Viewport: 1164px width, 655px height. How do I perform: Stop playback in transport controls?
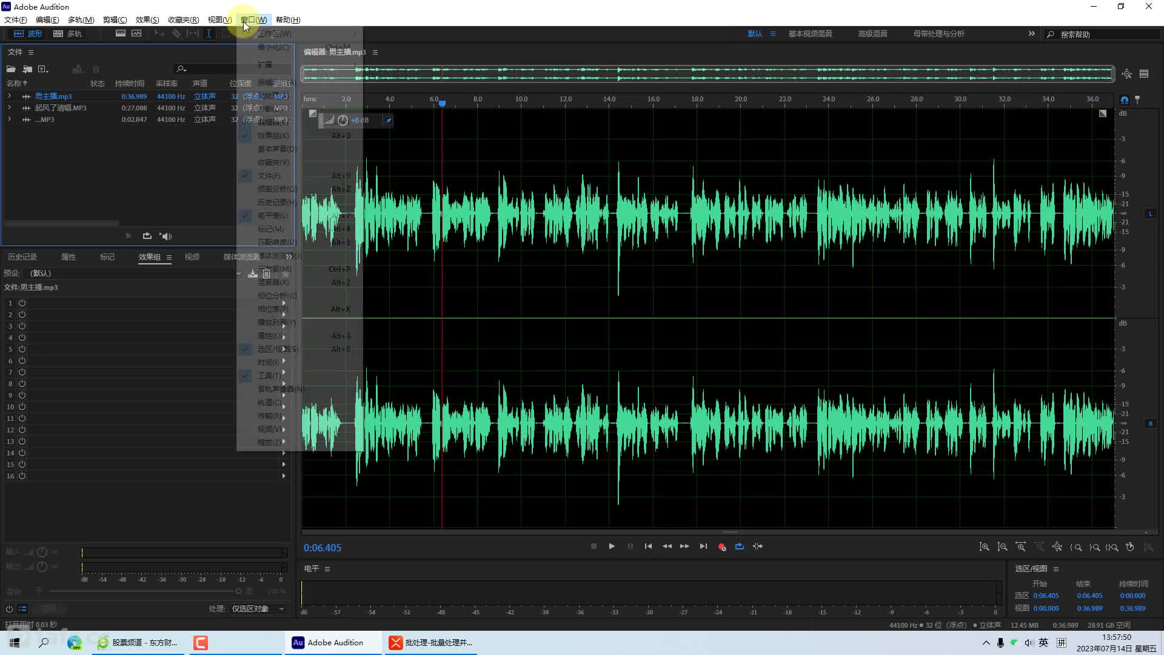tap(594, 546)
